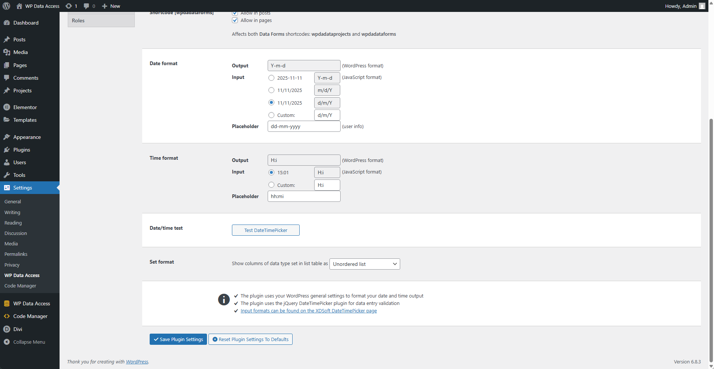Open the Set format Unordered list dropdown

click(364, 264)
